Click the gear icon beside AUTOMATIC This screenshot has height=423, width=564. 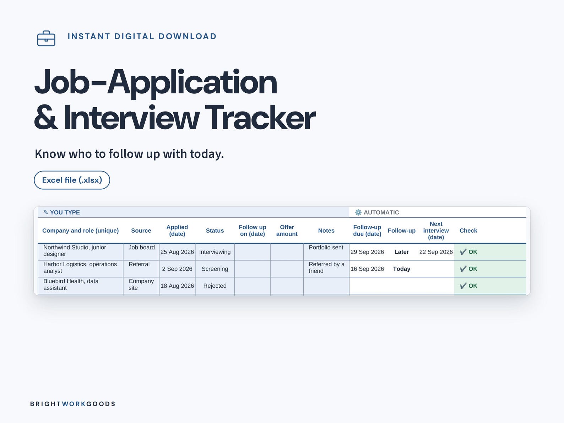358,212
